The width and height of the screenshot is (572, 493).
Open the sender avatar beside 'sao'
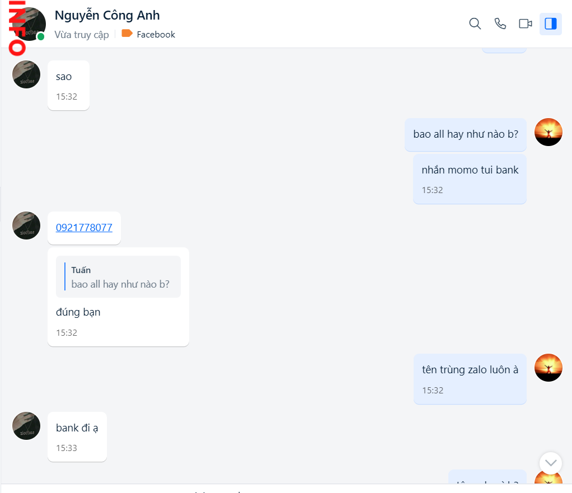[26, 74]
